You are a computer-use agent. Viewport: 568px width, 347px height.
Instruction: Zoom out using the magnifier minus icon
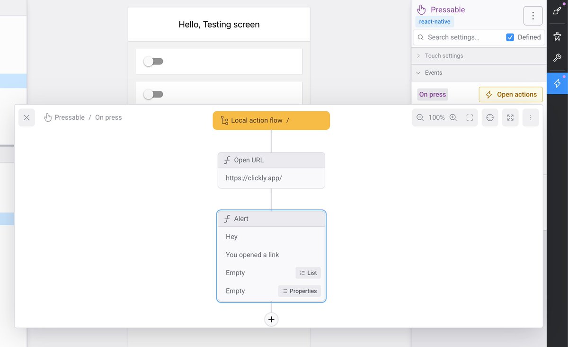click(420, 117)
